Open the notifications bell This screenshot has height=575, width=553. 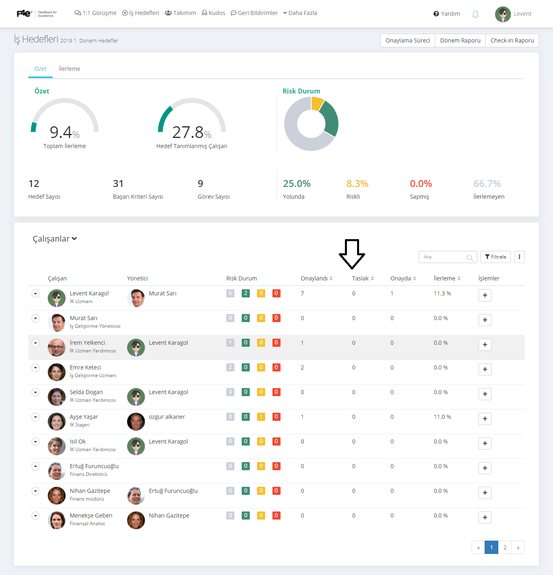tap(475, 14)
